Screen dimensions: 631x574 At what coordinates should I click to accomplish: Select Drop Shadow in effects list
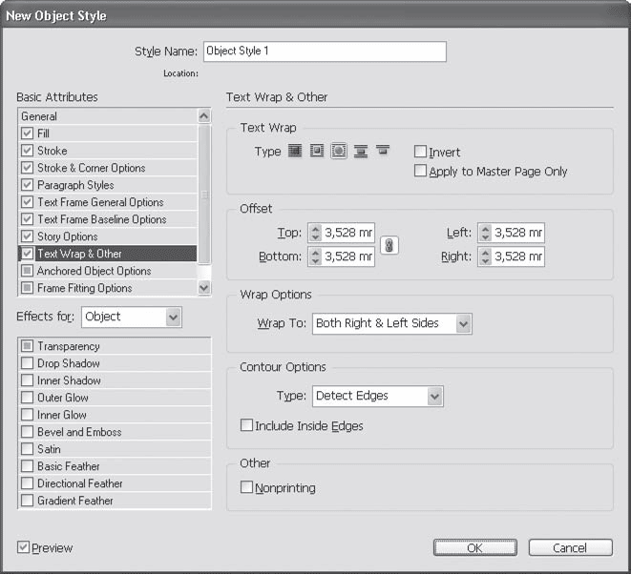(x=68, y=363)
